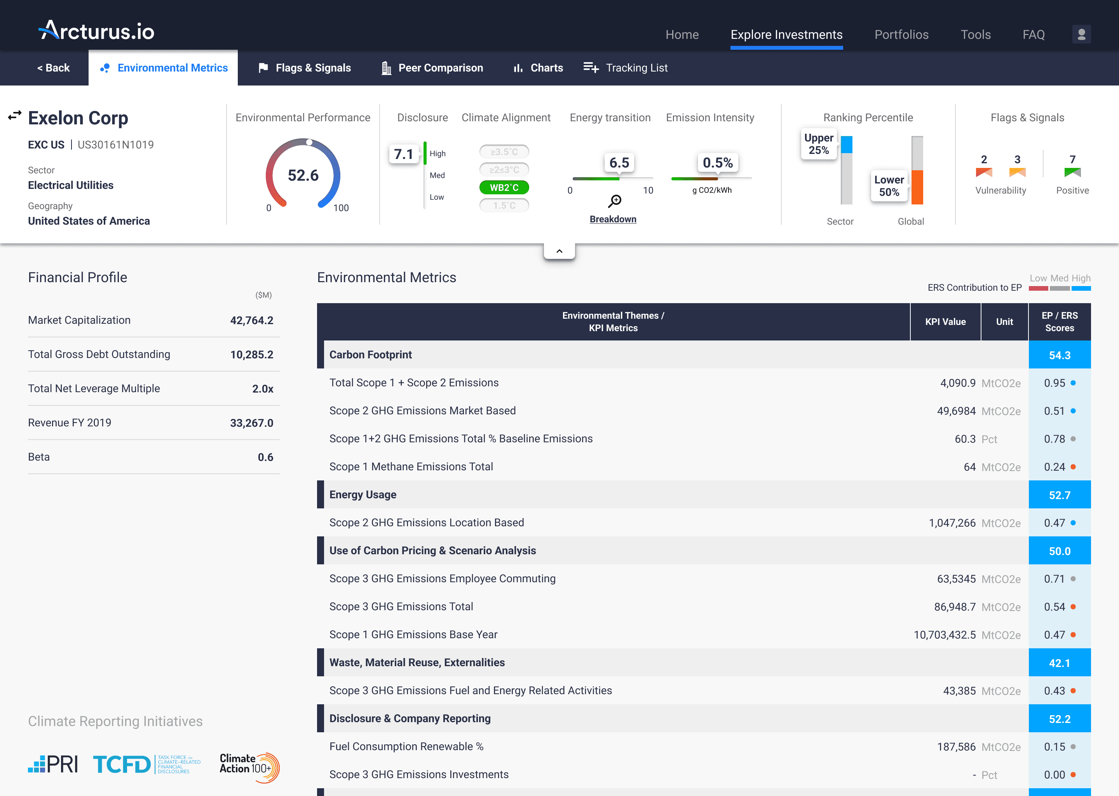Collapse the company summary header panel
1119x796 pixels.
(x=559, y=251)
